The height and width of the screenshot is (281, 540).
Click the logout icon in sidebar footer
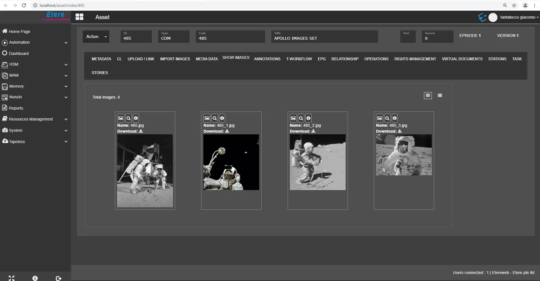pyautogui.click(x=59, y=278)
